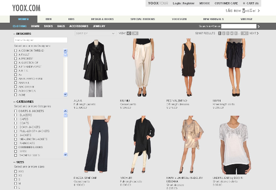Open the MYOOX link
The width and height of the screenshot is (276, 190).
click(x=204, y=4)
